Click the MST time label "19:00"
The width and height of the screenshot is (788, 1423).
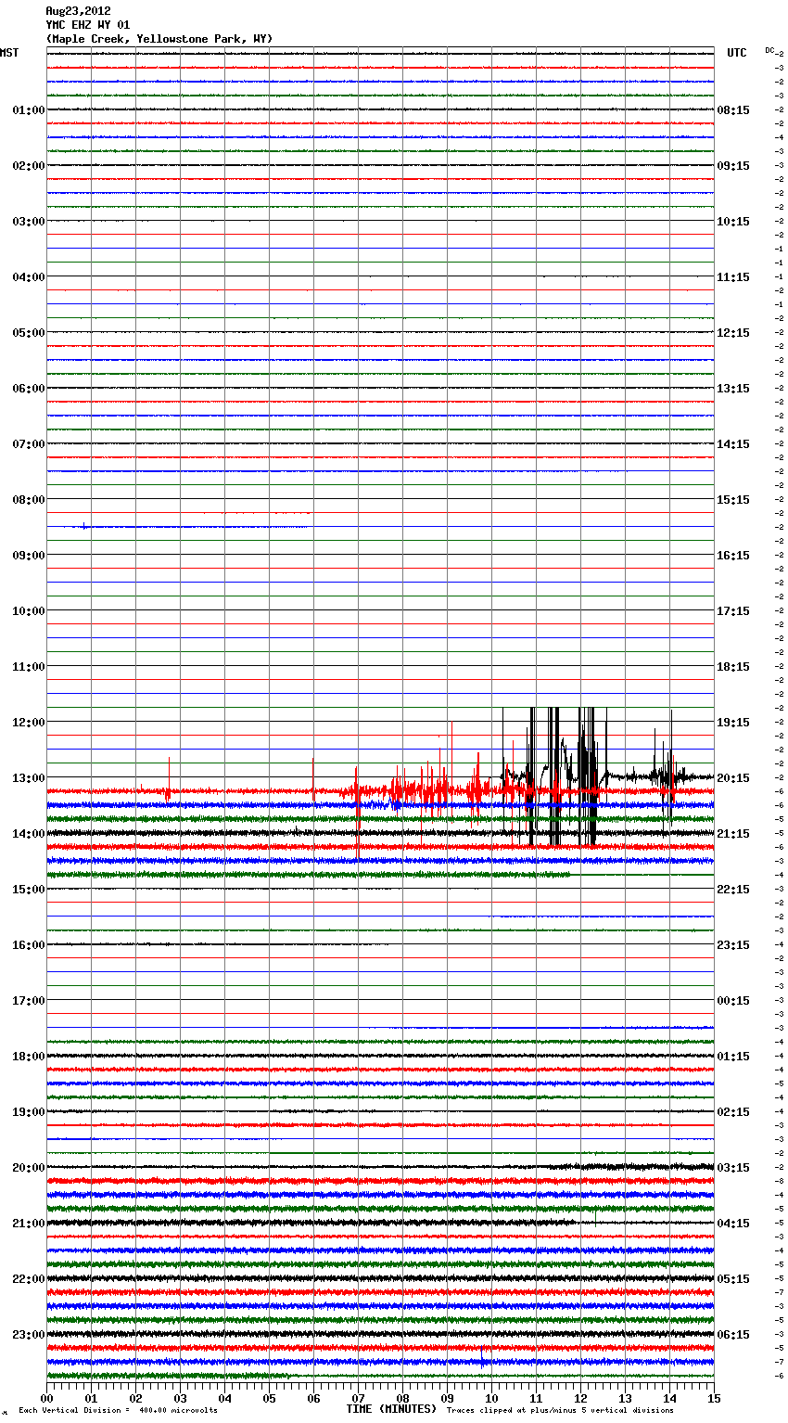[28, 1112]
